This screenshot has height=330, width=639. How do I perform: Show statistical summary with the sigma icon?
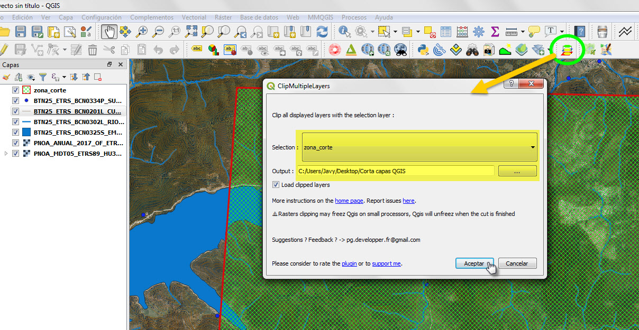point(494,32)
